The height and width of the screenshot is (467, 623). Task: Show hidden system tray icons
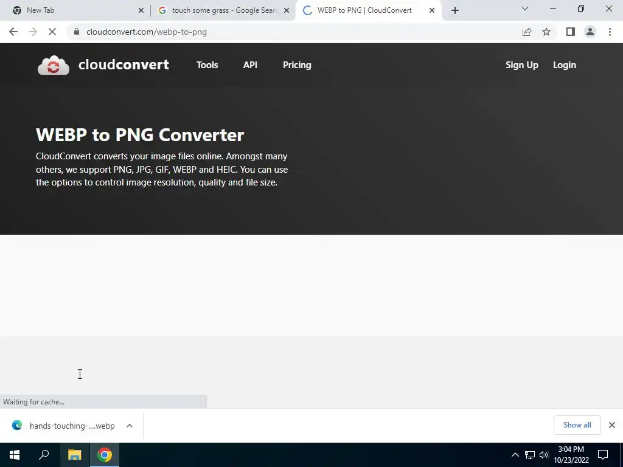point(515,455)
